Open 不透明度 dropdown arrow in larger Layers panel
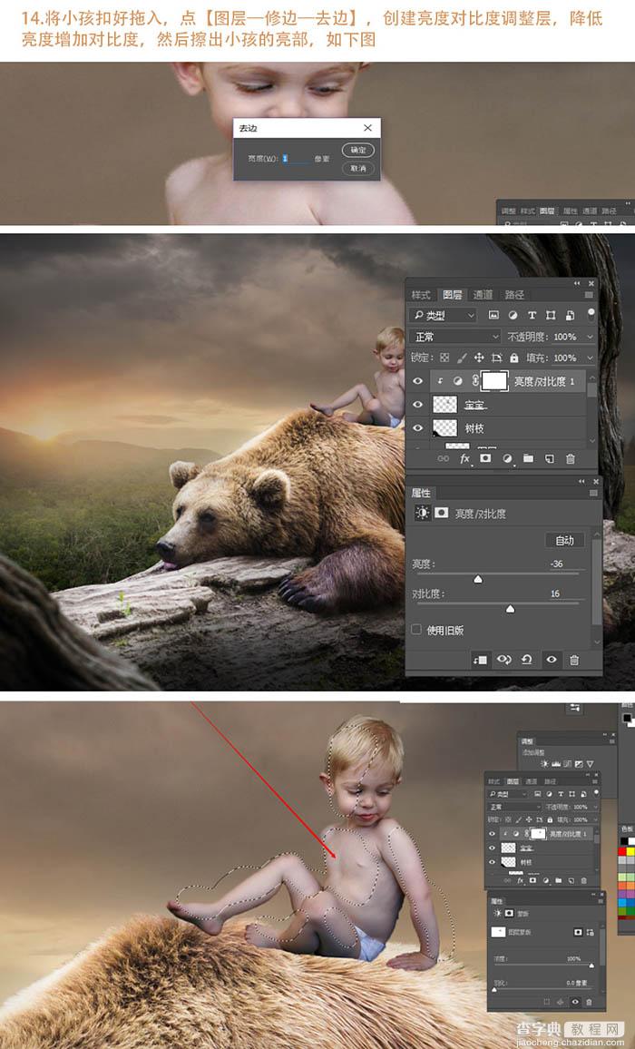This screenshot has width=635, height=1049. 591,337
